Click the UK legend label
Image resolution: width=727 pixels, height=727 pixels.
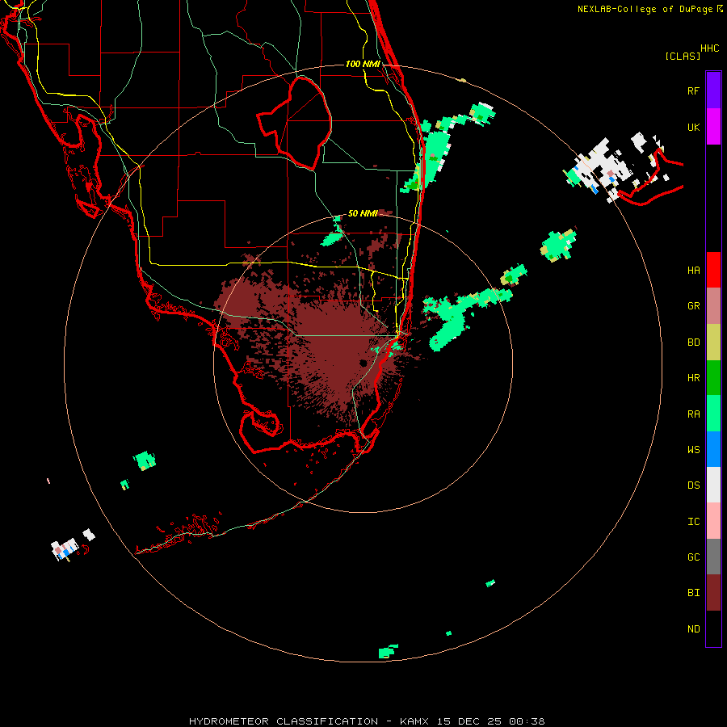[694, 127]
